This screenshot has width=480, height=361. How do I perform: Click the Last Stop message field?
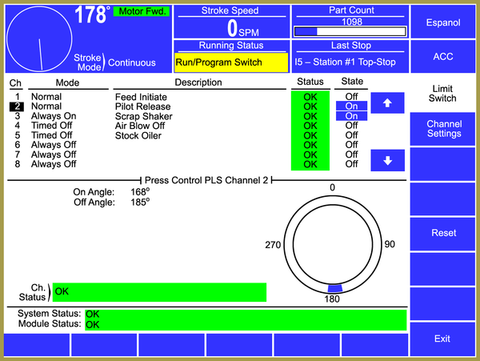click(350, 62)
